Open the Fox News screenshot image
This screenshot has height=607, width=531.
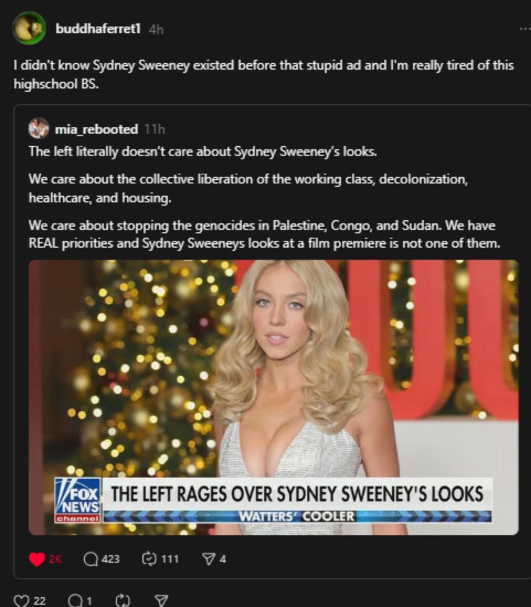273,397
